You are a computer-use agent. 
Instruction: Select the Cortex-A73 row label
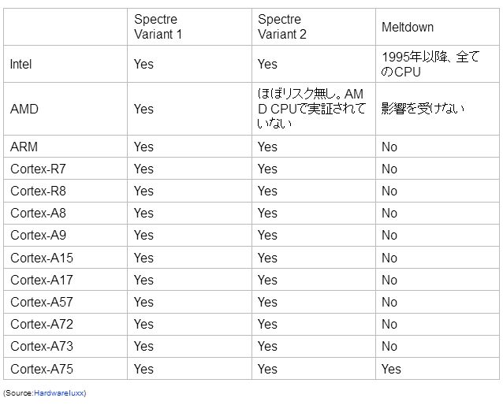pos(41,346)
